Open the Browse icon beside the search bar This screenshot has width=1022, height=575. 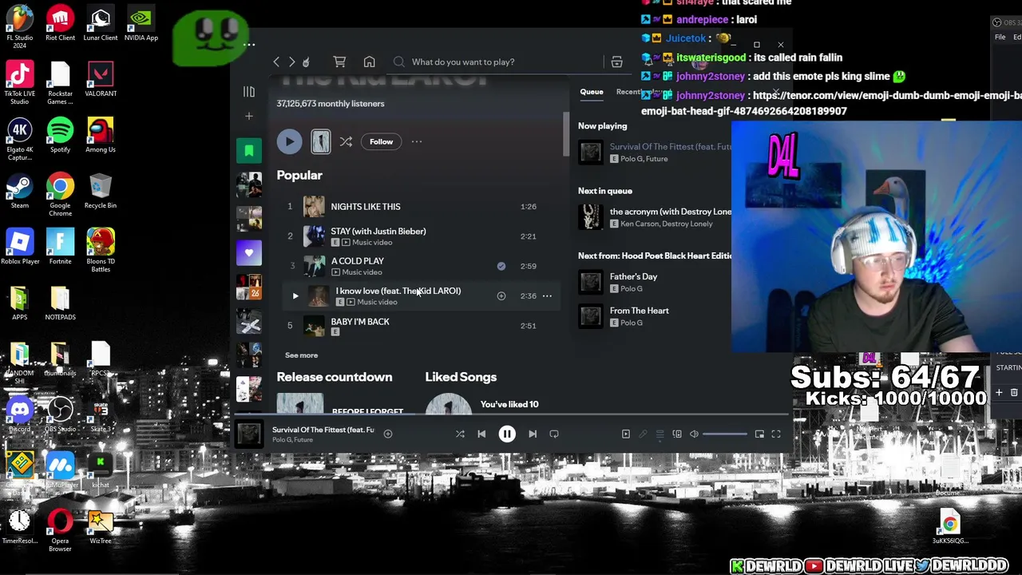pyautogui.click(x=616, y=61)
